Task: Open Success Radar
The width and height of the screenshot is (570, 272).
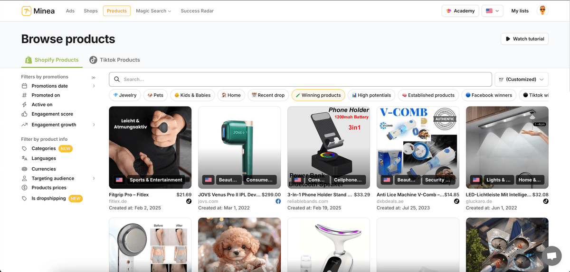Action: 197,11
